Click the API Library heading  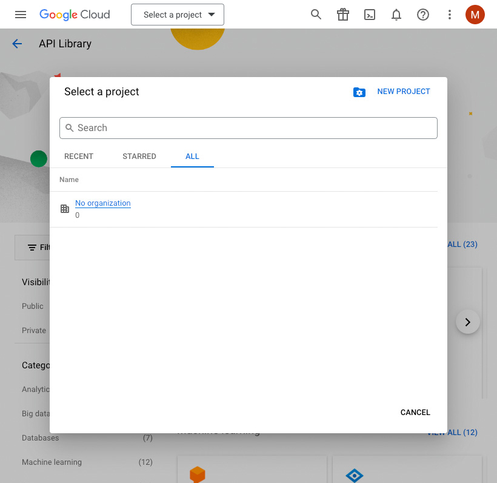65,44
